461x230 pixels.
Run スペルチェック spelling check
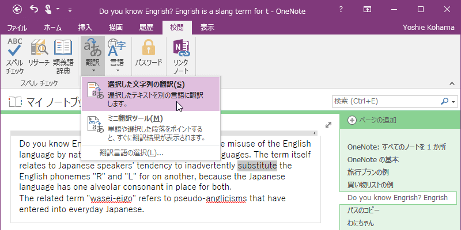coord(15,56)
